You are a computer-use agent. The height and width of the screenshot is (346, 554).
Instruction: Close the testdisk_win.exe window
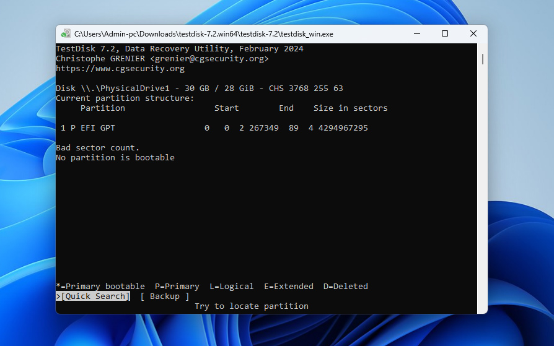(x=473, y=33)
